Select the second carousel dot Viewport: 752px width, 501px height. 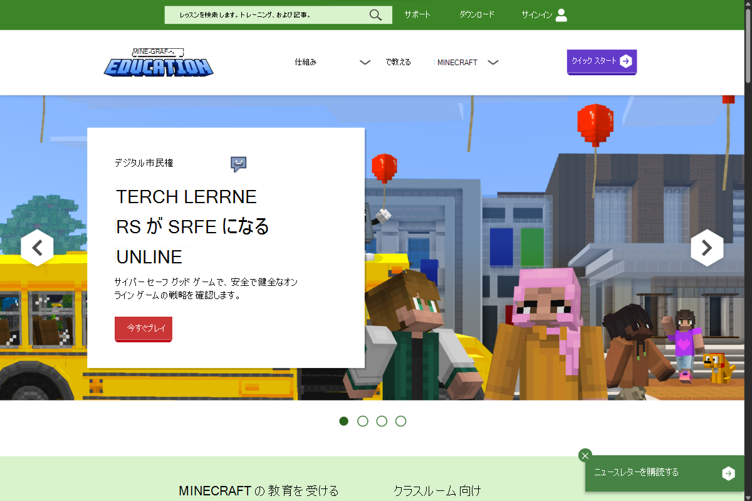click(363, 421)
